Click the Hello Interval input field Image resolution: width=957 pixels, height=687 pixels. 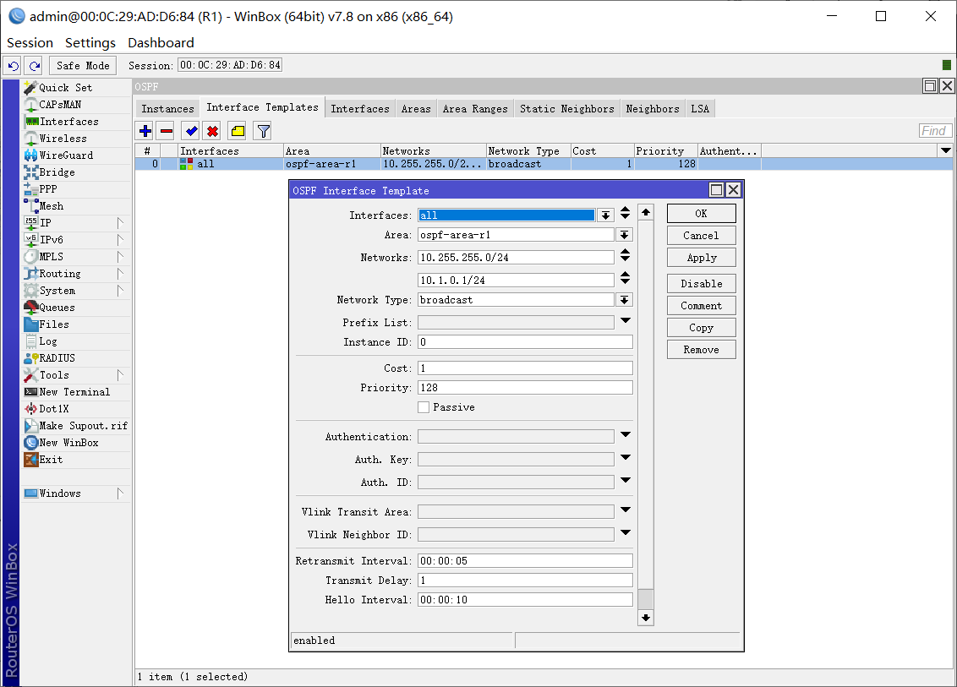(525, 600)
